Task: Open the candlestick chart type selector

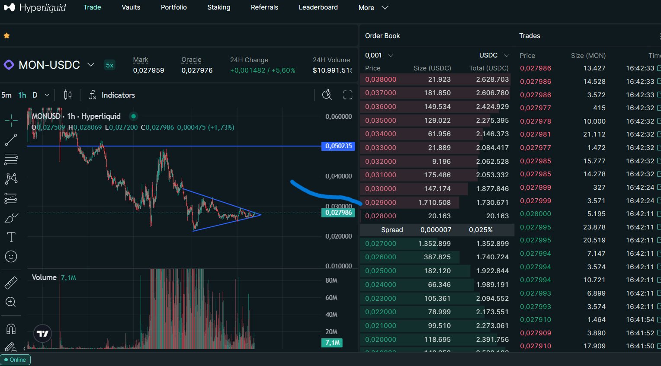Action: tap(68, 95)
